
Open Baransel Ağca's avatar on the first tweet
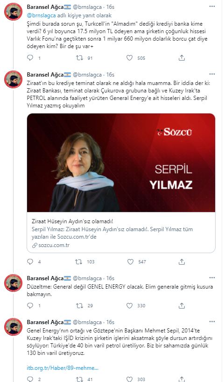click(14, 12)
